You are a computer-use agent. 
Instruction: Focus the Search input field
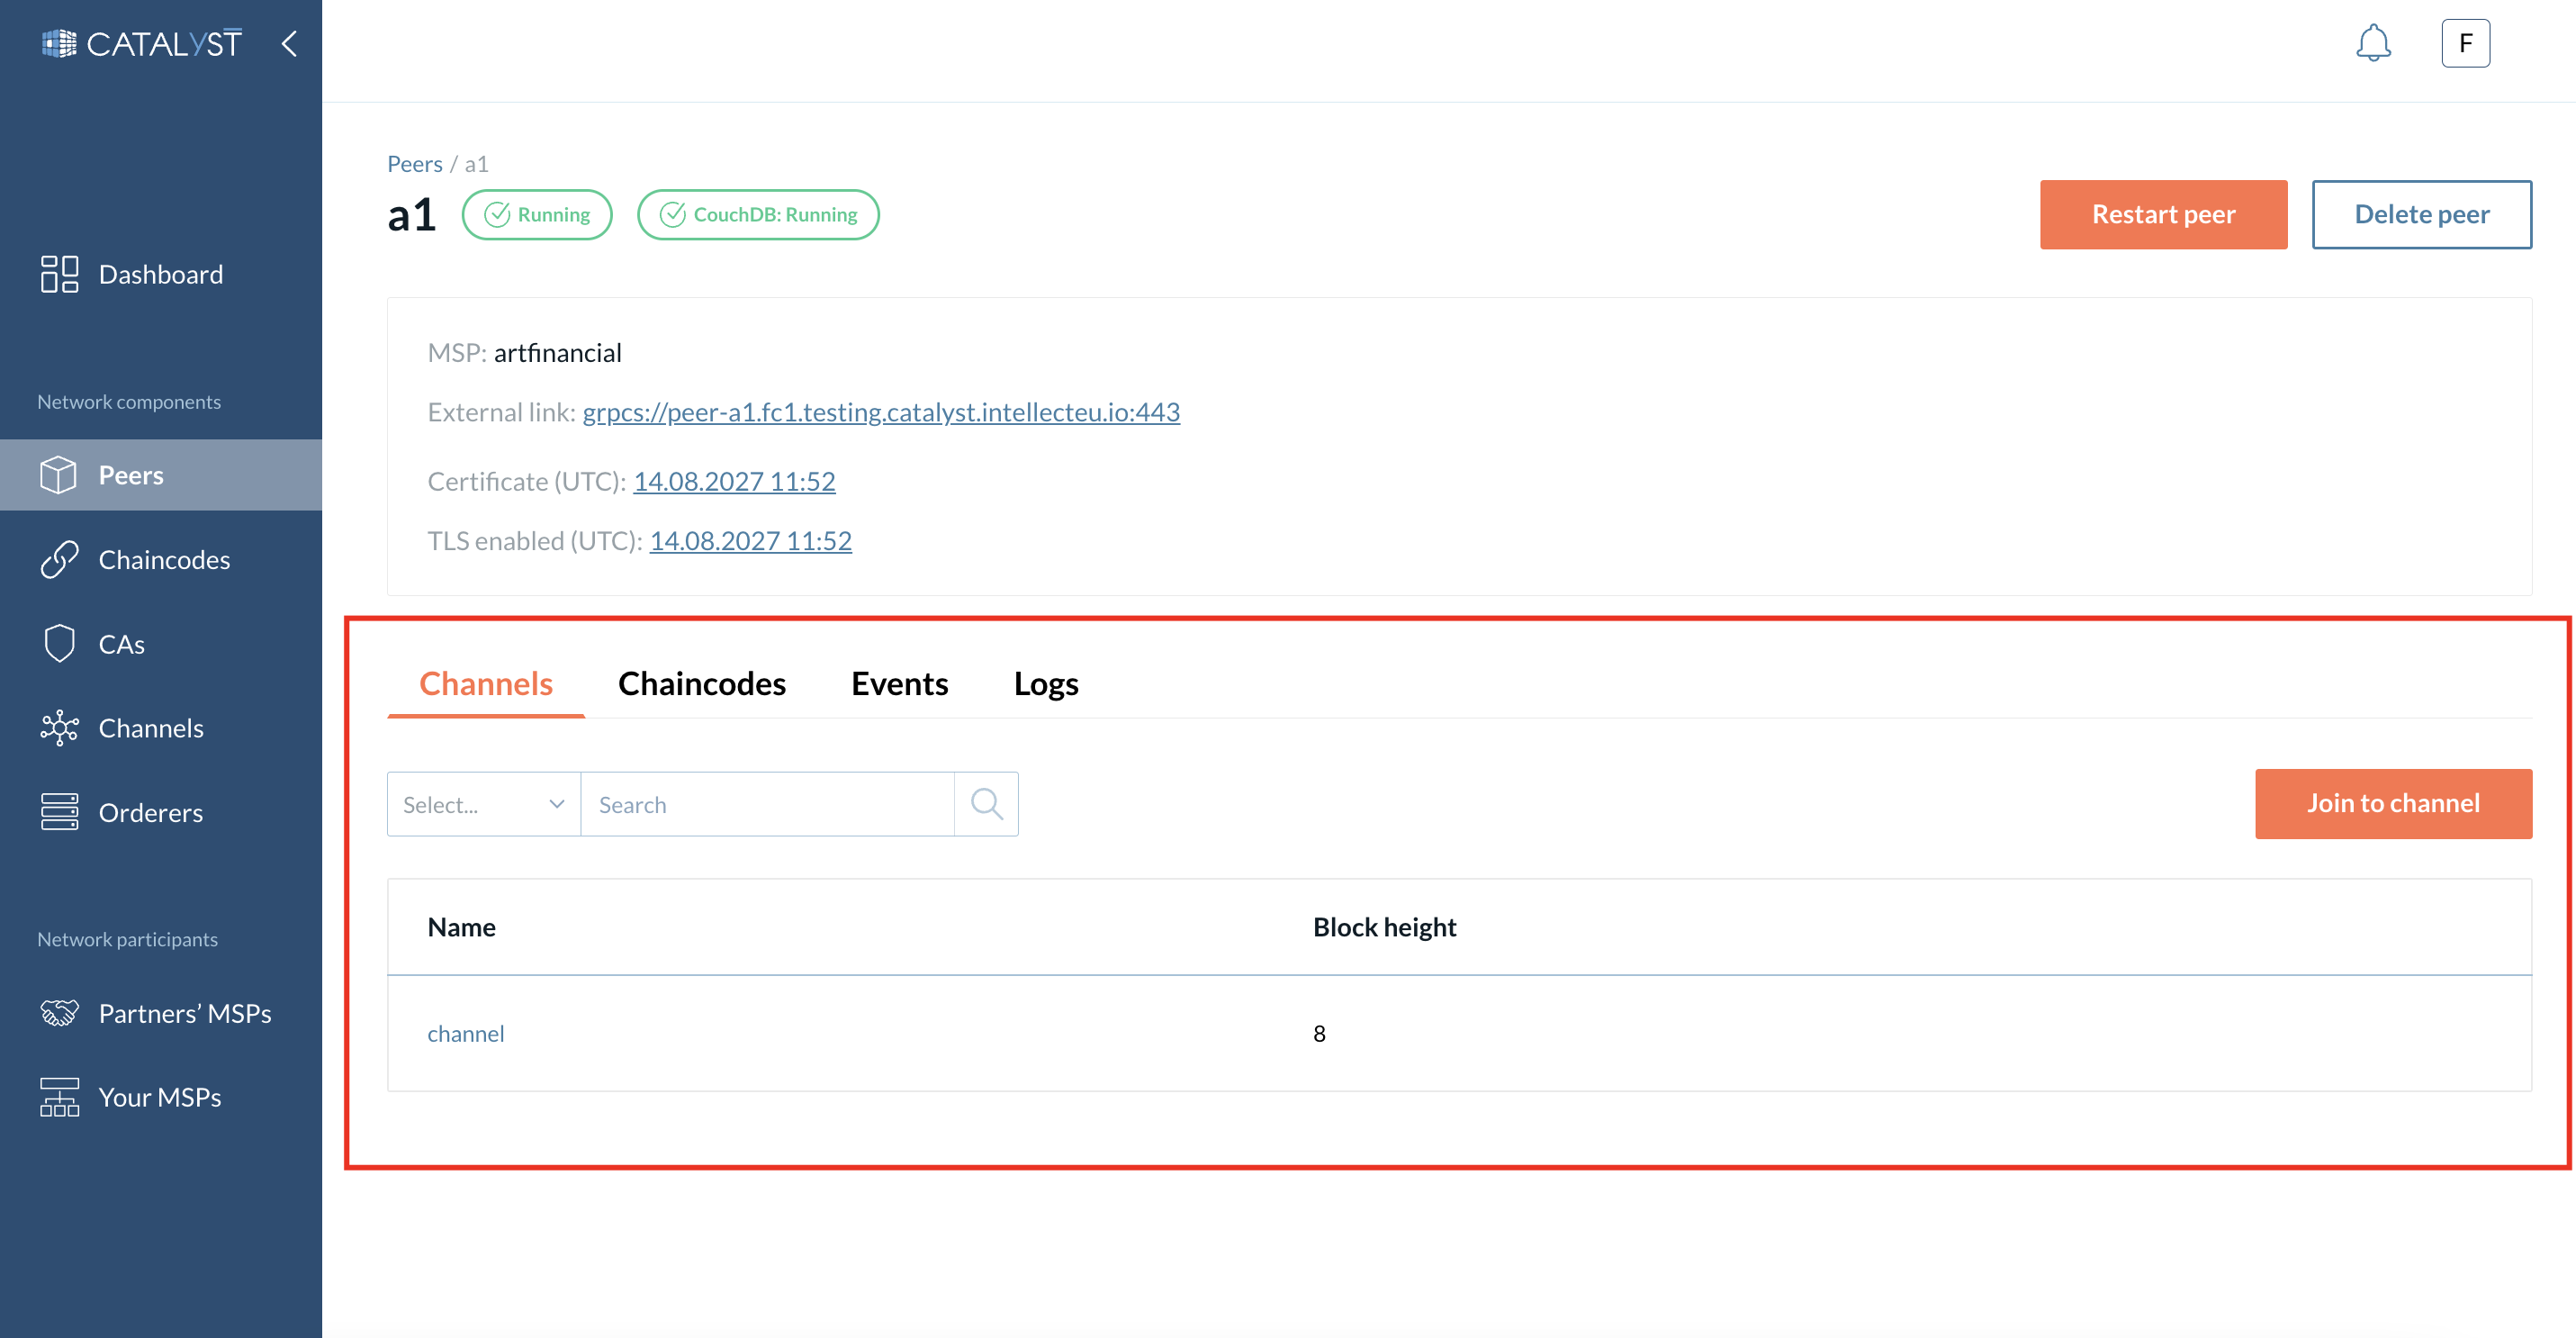tap(767, 804)
